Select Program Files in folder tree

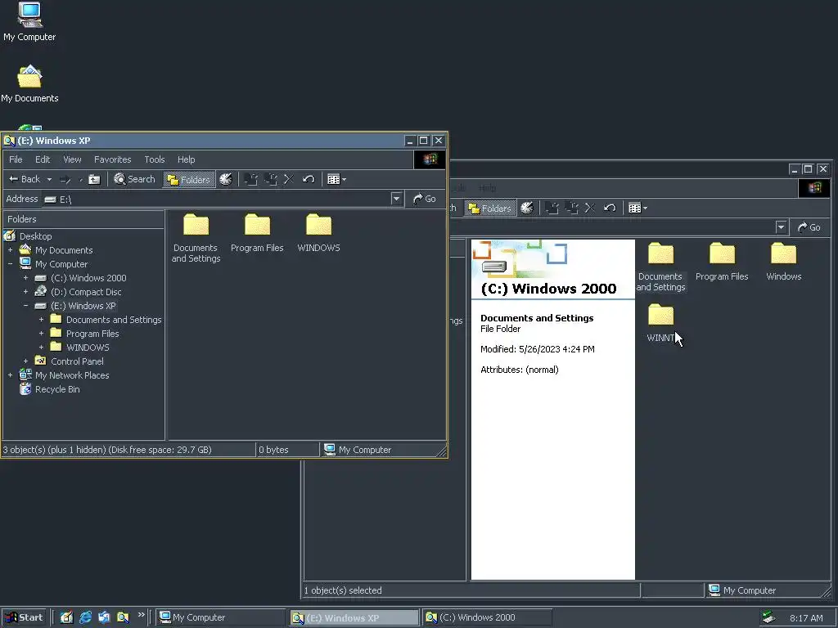pyautogui.click(x=92, y=334)
